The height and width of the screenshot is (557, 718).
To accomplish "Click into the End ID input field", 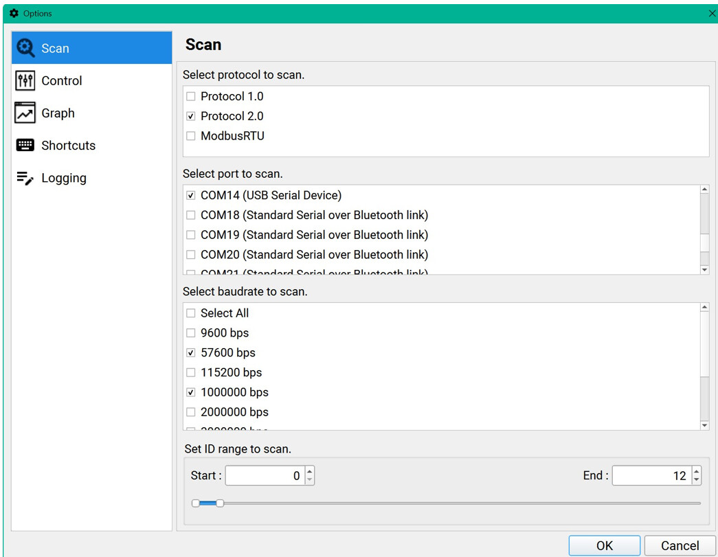I will click(x=651, y=476).
